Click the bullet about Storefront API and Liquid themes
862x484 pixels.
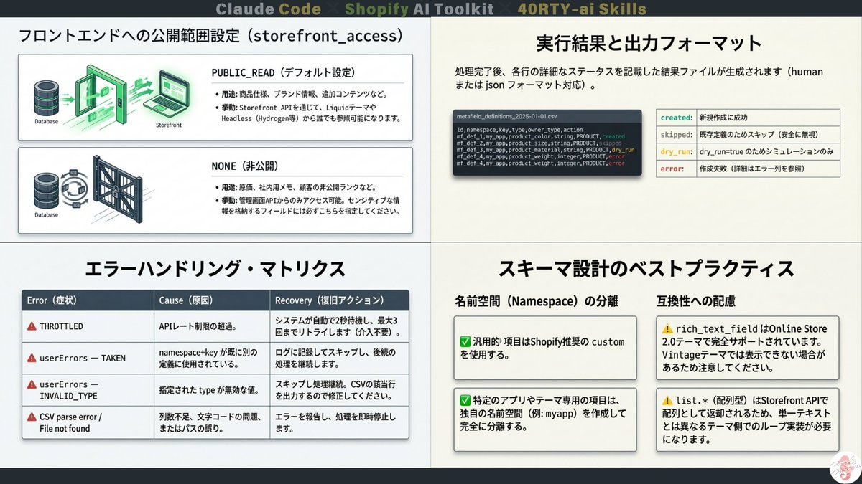click(x=307, y=113)
